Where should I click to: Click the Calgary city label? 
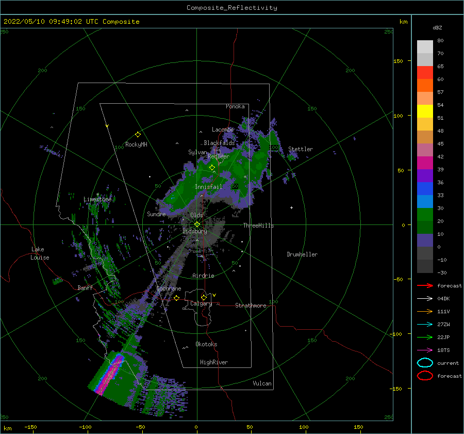pyautogui.click(x=201, y=303)
